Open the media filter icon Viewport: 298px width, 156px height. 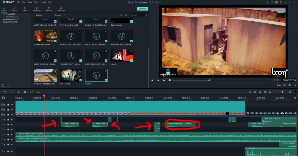click(x=121, y=15)
